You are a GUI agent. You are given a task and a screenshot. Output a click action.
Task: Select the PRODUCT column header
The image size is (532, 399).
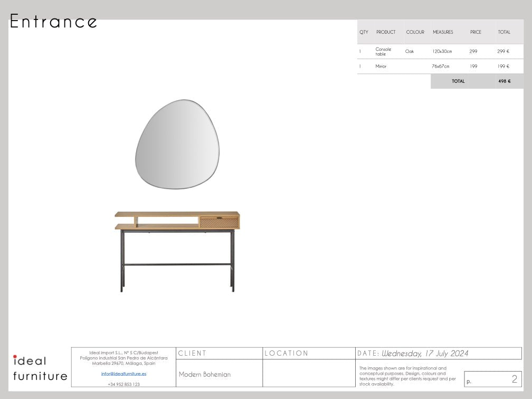tap(386, 32)
